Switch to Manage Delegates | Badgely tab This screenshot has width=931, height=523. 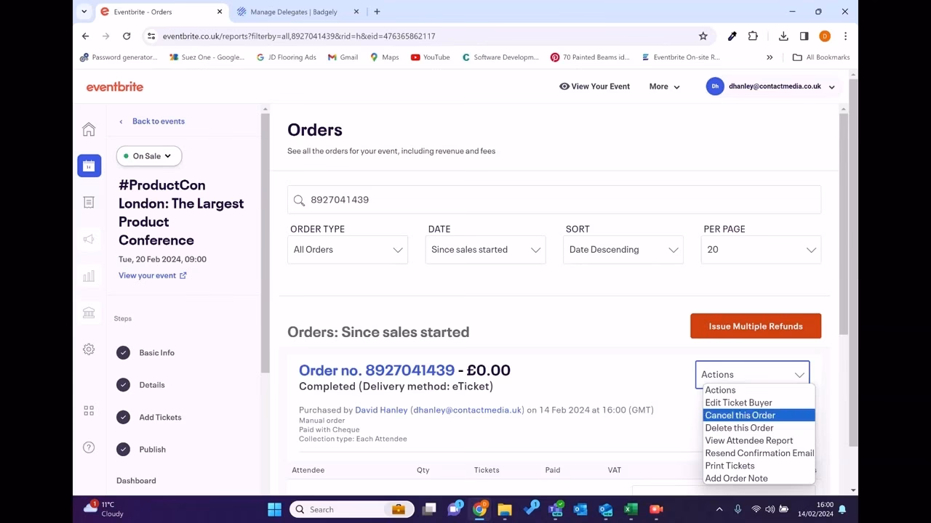295,12
